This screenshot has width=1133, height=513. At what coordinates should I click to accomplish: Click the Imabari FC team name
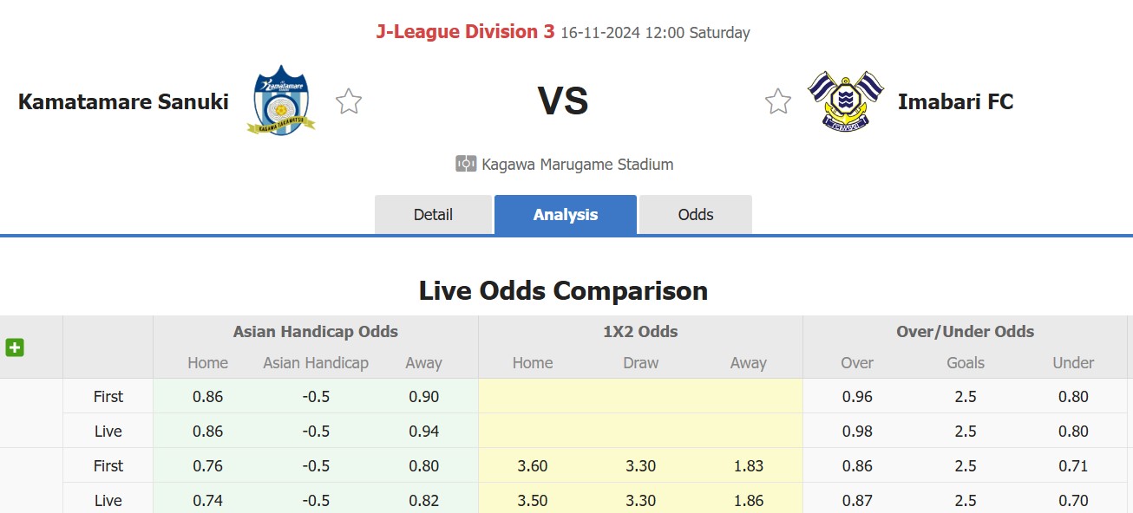point(955,101)
